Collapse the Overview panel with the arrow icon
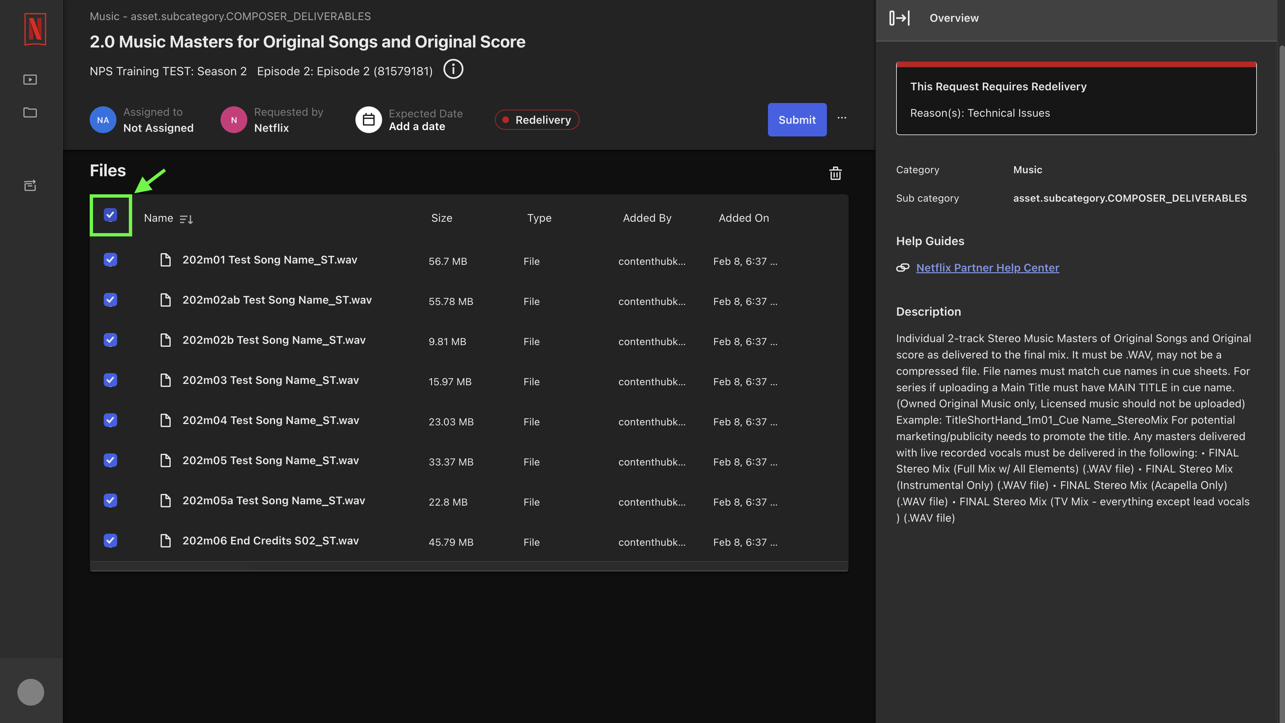The image size is (1285, 723). tap(899, 18)
